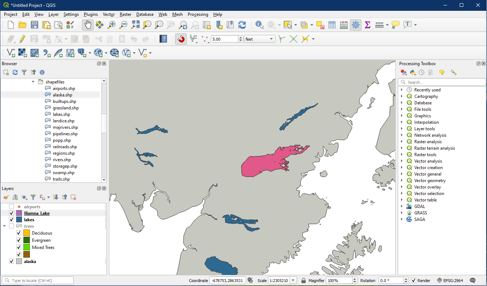Viewport: 487px width, 286px height.
Task: Collapse the shapefiles folder
Action: point(33,82)
